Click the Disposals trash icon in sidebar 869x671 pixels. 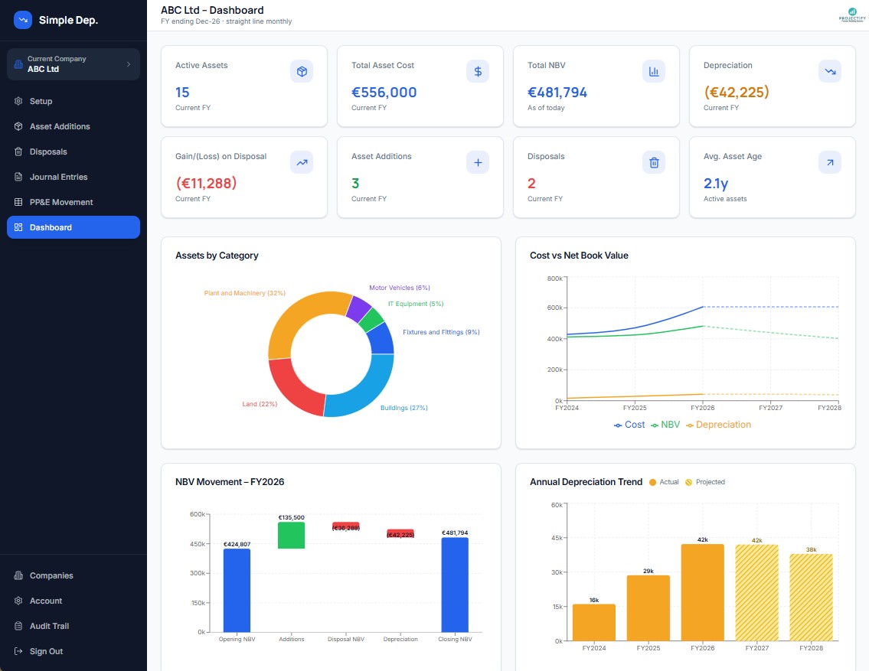(x=18, y=151)
